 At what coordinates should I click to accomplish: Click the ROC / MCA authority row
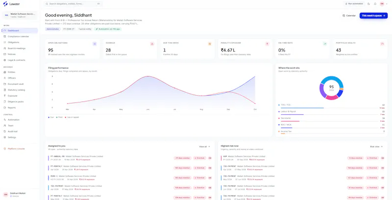332,126
